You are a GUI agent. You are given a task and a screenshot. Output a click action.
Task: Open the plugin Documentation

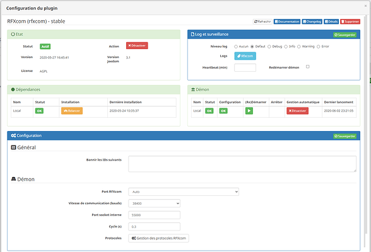coord(287,21)
